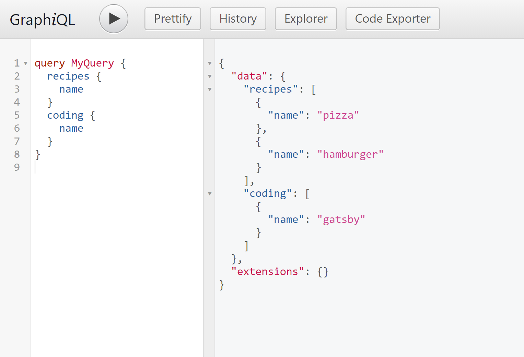Collapse the query MyQuery fold arrow on line 1
524x357 pixels.
coord(25,63)
